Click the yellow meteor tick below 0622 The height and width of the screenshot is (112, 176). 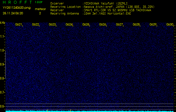pos(48,110)
